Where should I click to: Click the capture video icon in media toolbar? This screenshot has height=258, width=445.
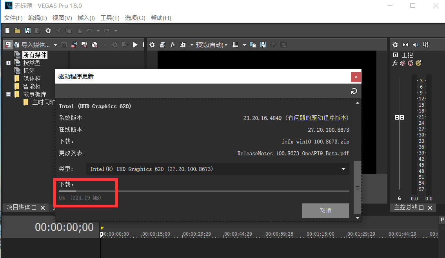74,45
